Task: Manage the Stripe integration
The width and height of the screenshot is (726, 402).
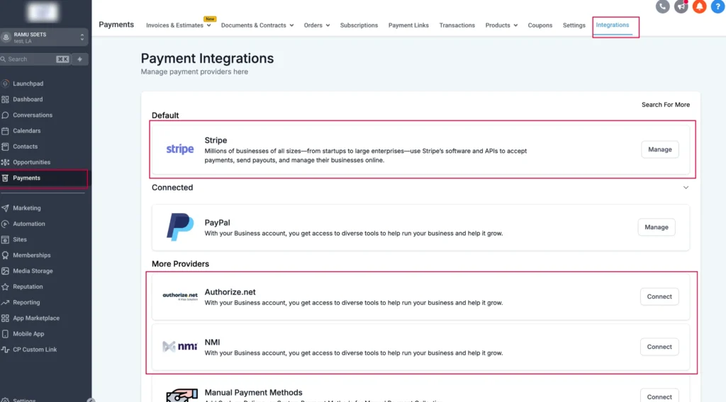Action: [x=660, y=149]
